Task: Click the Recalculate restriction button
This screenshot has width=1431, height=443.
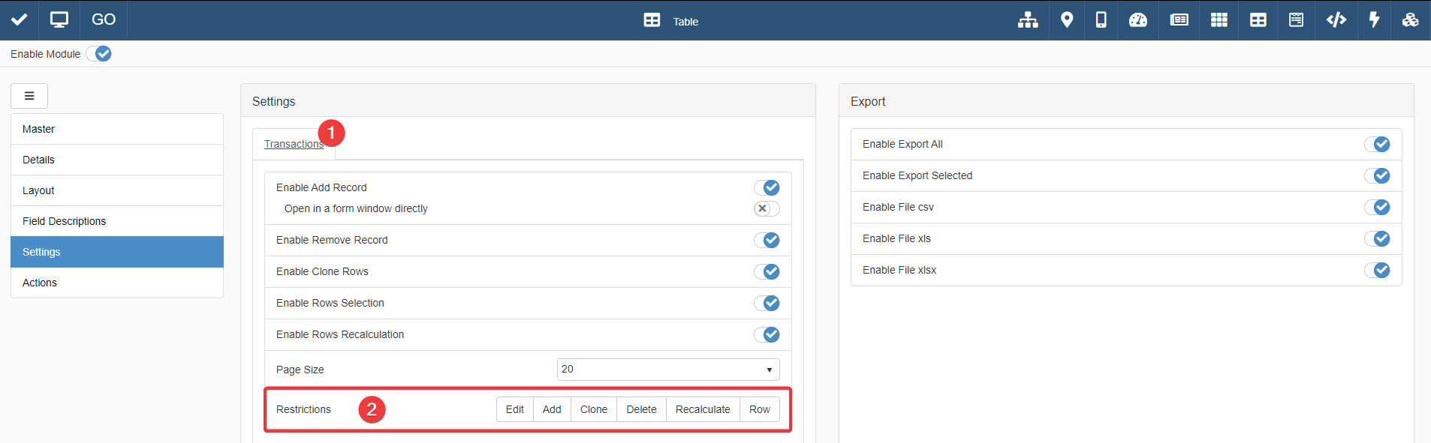Action: click(702, 409)
